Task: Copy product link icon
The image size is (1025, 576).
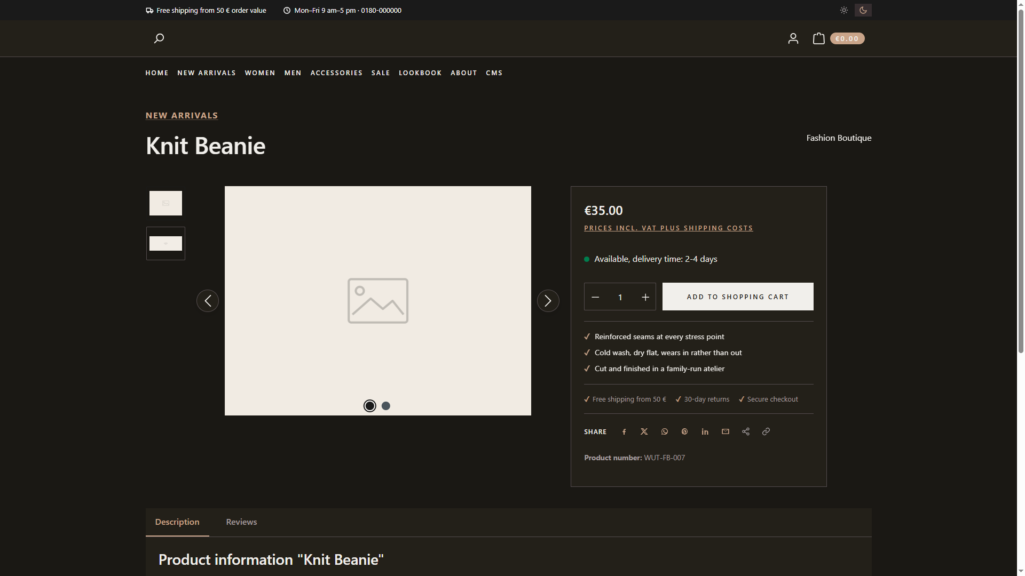Action: 766,431
